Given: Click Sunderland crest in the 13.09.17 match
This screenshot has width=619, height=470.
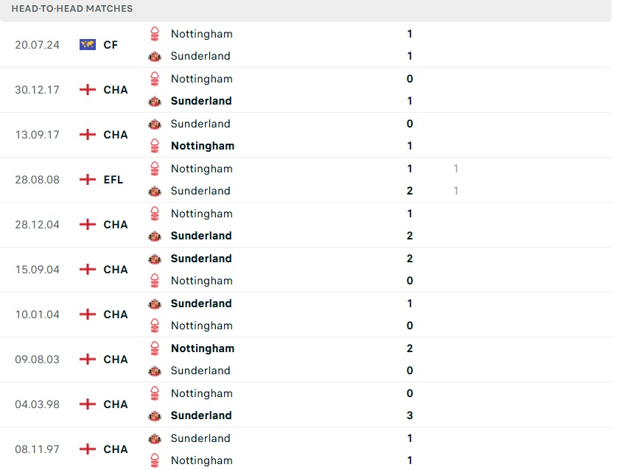Looking at the screenshot, I should click(x=155, y=124).
